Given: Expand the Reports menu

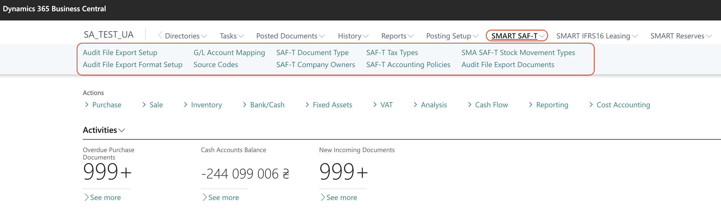Looking at the screenshot, I should pos(397,36).
